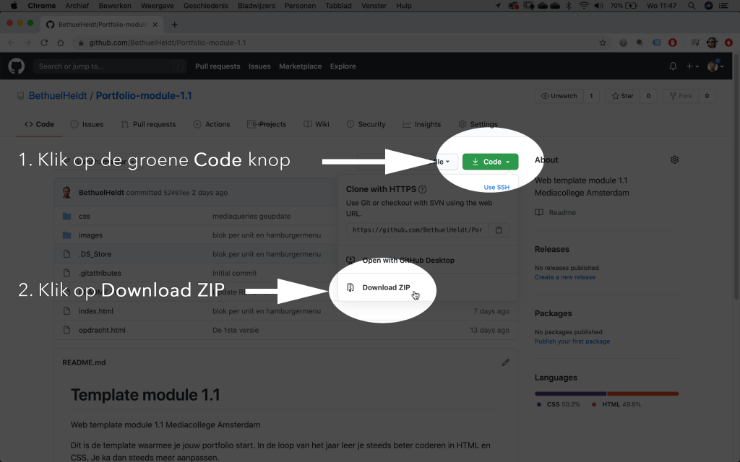Image resolution: width=740 pixels, height=462 pixels.
Task: Click the Wi-Fi icon in menu bar
Action: [x=584, y=6]
